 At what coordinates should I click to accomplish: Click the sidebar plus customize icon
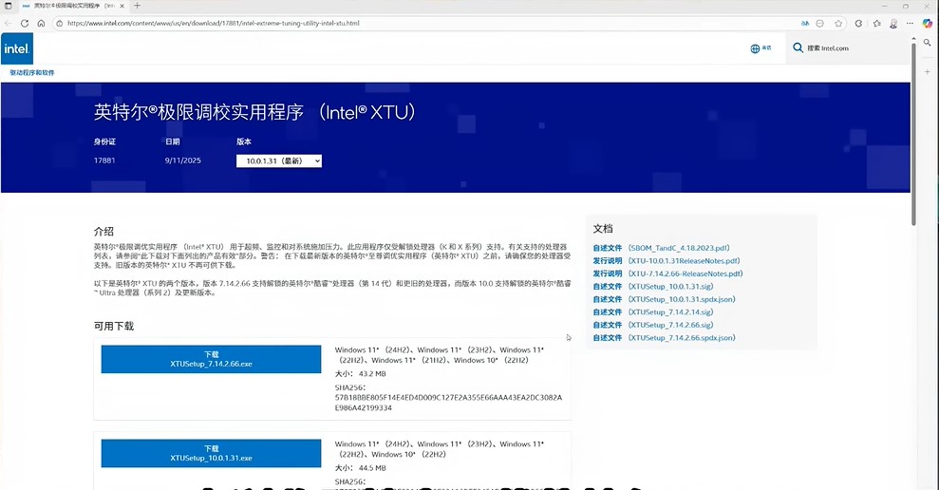pos(927,72)
